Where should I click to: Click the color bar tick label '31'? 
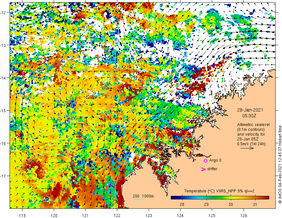point(255,204)
